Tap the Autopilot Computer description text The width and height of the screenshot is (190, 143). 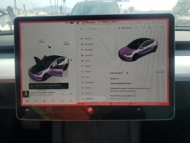pos(130,88)
